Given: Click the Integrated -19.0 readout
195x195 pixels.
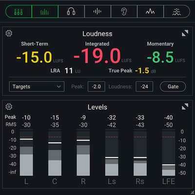Looking at the screenshot, I should click(x=97, y=56).
